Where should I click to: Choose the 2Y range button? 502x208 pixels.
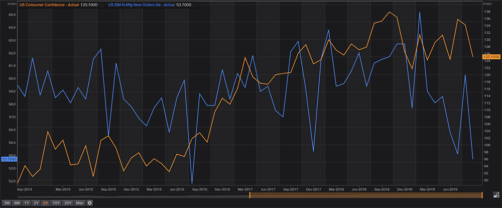pyautogui.click(x=36, y=203)
